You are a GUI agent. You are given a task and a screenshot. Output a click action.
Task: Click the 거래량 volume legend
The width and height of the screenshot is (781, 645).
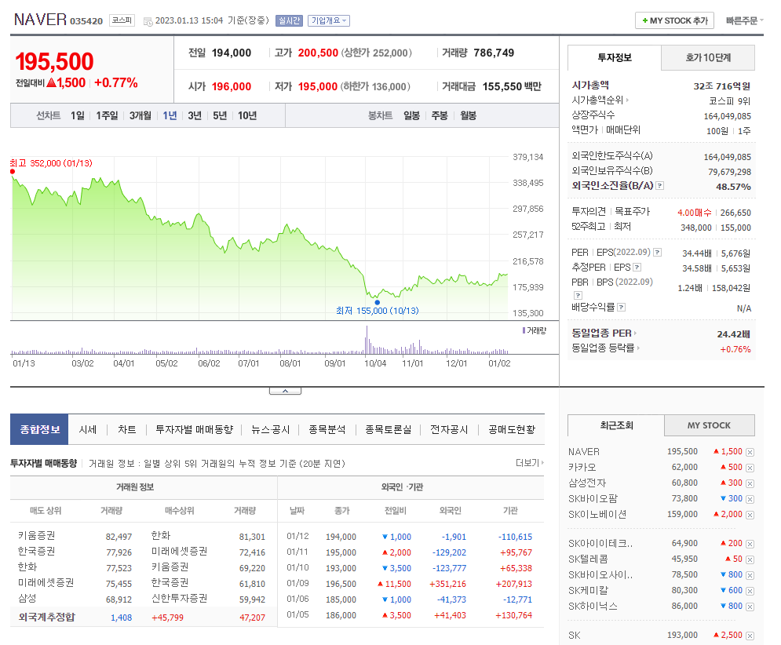(534, 330)
